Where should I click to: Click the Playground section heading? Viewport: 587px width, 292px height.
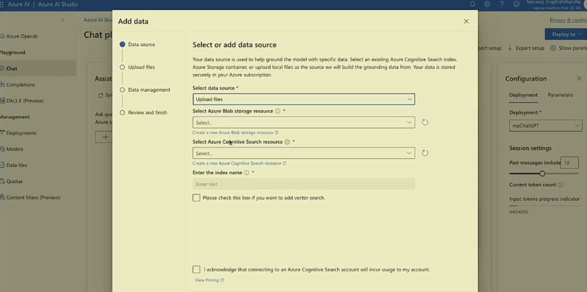[x=13, y=52]
